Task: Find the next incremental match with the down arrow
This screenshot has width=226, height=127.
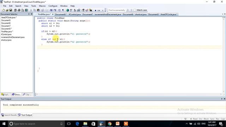Action: [128, 10]
